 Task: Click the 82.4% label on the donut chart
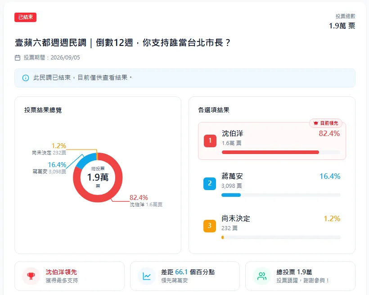pyautogui.click(x=139, y=197)
